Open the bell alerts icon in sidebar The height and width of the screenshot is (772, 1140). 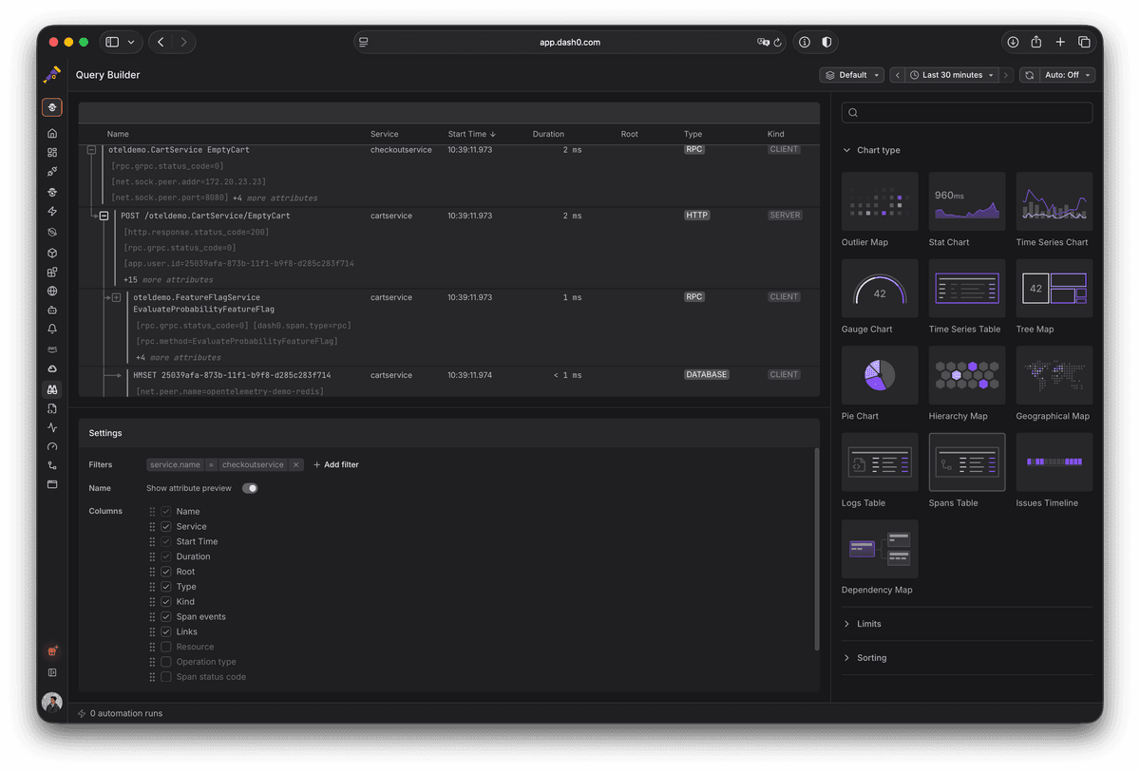point(52,329)
